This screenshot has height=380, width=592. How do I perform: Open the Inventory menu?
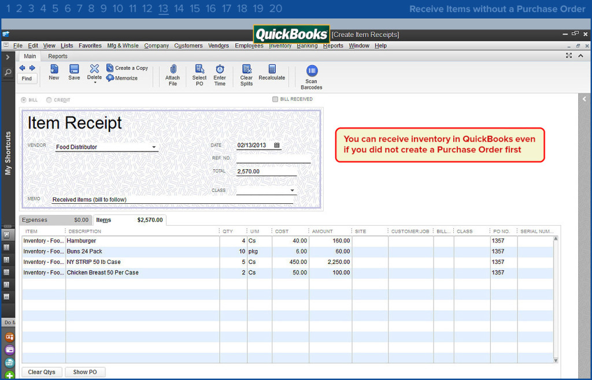pyautogui.click(x=280, y=46)
